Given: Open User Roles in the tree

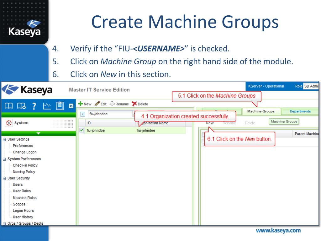Looking at the screenshot, I should coord(22,191).
